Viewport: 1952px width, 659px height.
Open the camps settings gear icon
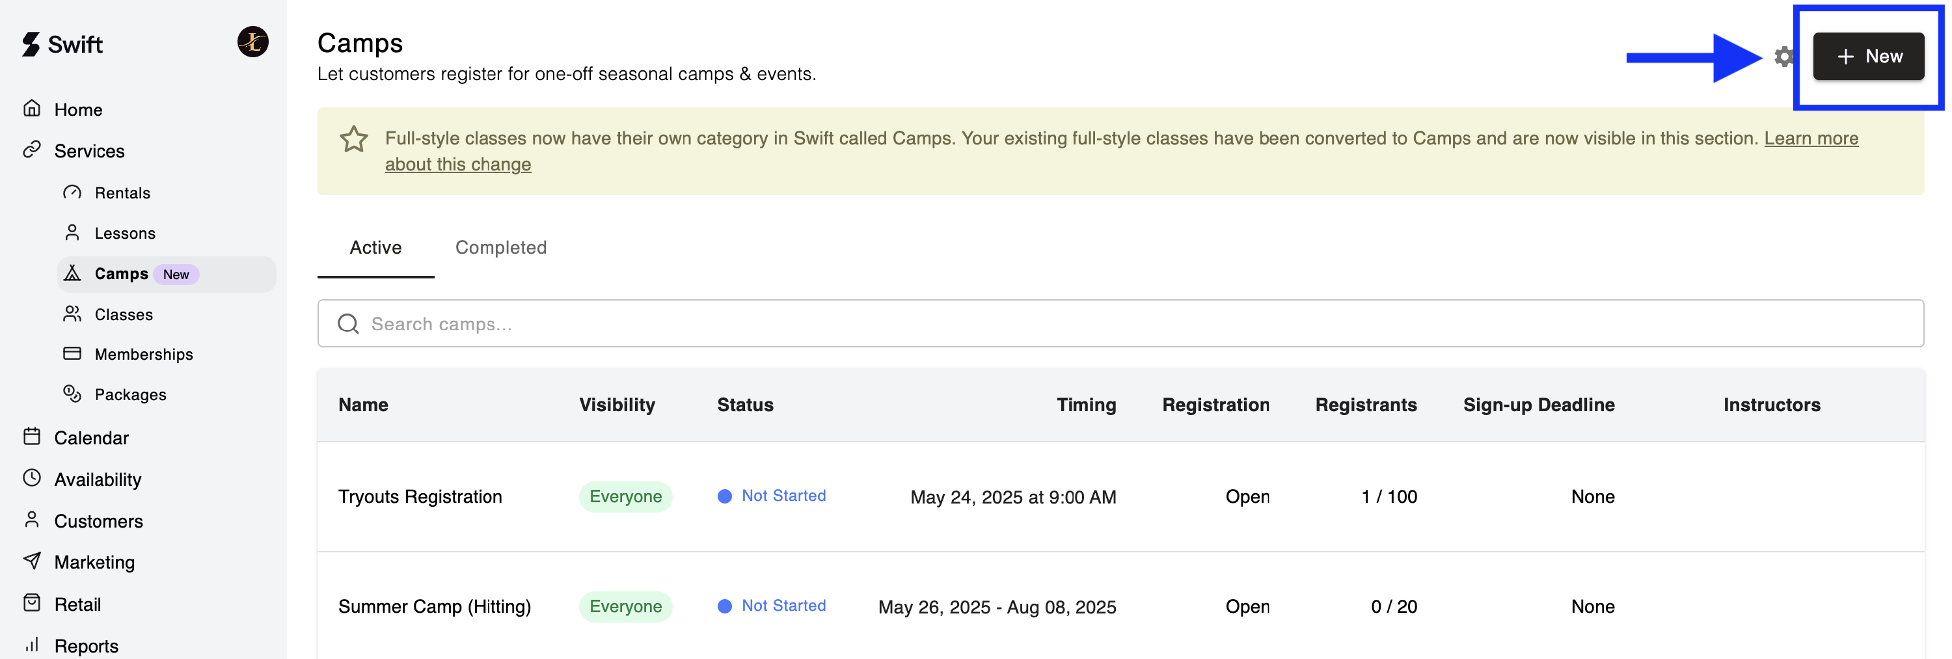click(x=1783, y=57)
